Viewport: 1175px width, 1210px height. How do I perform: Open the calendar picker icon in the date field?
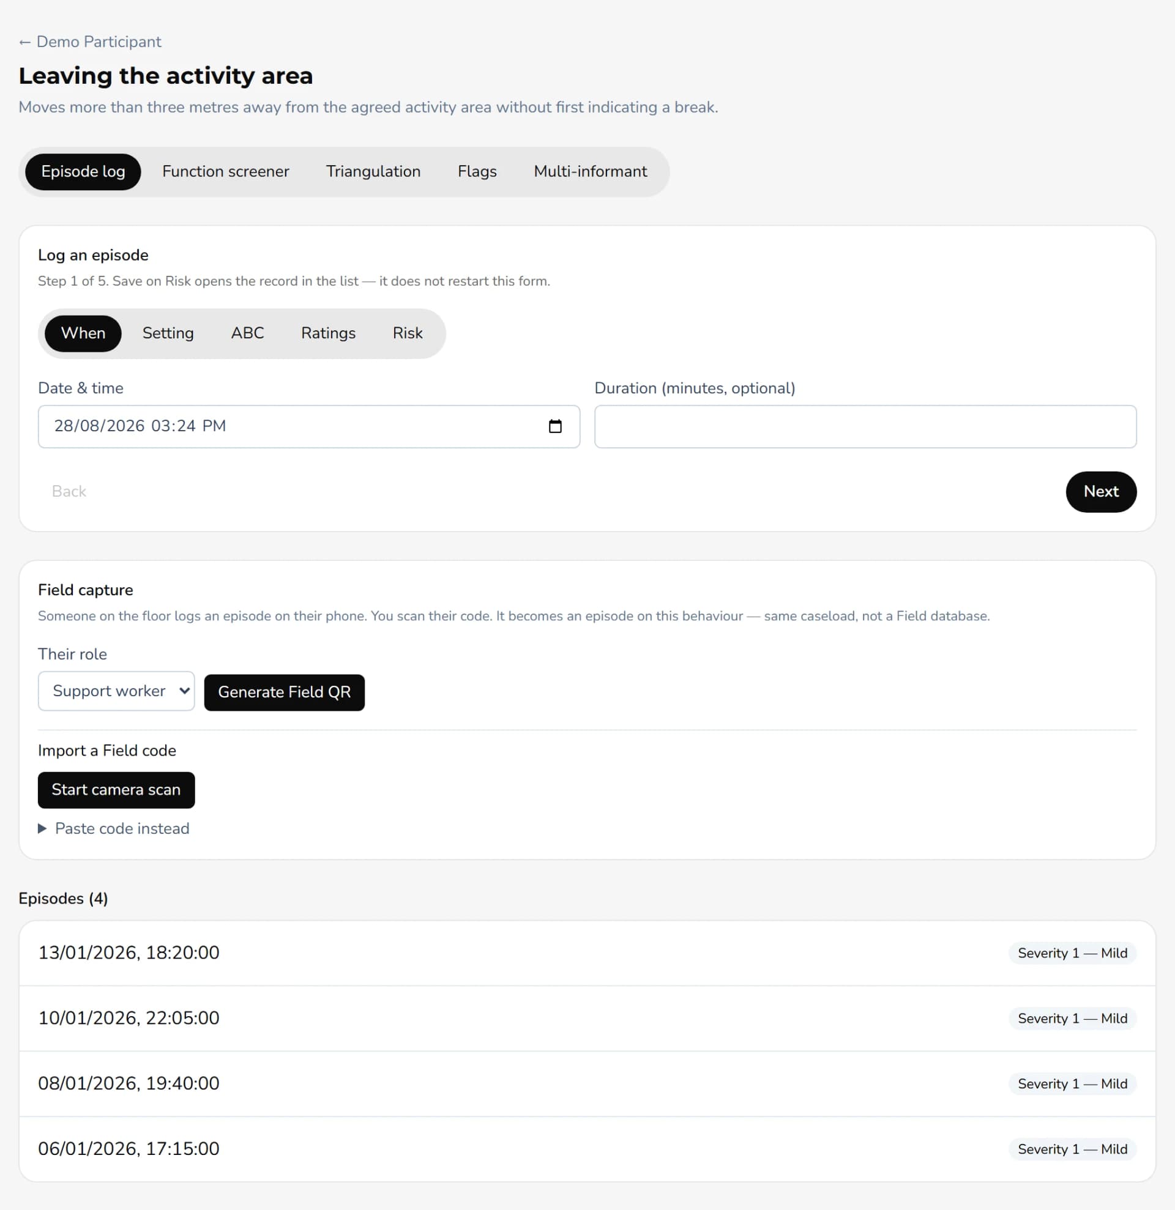(555, 426)
